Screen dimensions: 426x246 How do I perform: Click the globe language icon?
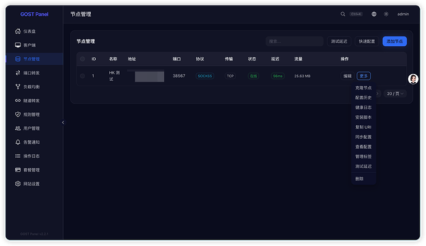(374, 14)
